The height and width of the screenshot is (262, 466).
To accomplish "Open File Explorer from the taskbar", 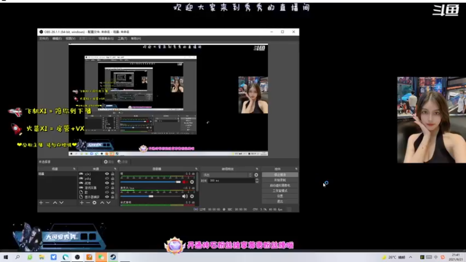I will click(41, 257).
